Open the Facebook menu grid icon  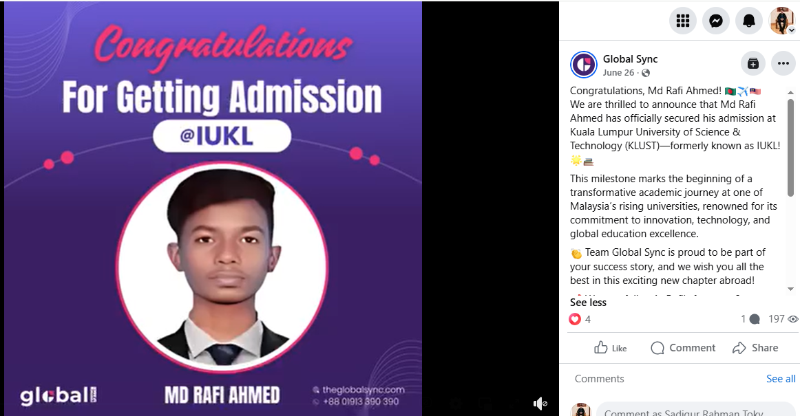click(x=683, y=21)
